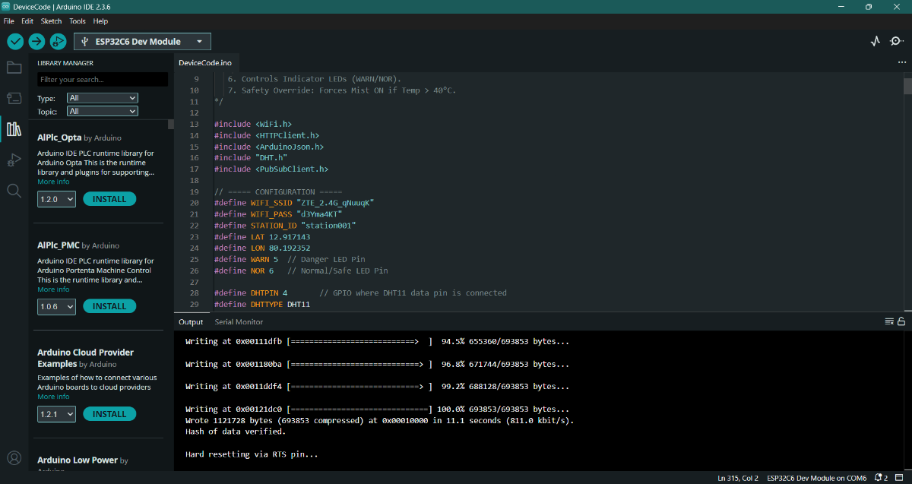Open the Boards Manager sidebar icon
Viewport: 912px width, 484px height.
pos(14,98)
